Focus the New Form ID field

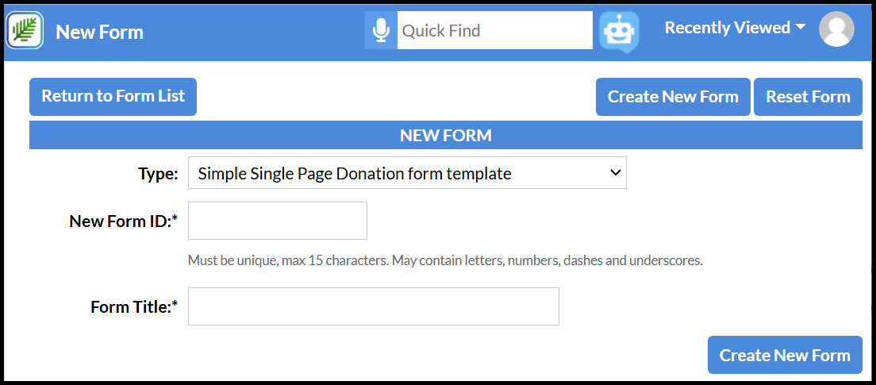278,221
